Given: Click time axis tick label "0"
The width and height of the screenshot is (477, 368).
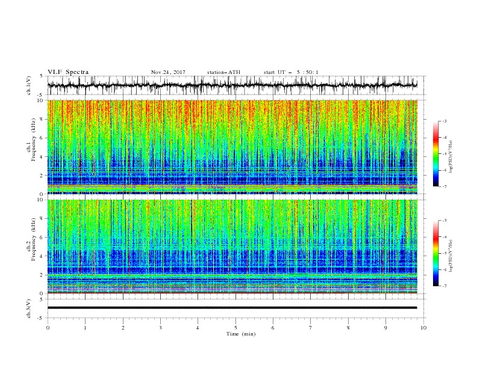Looking at the screenshot, I should [x=48, y=328].
